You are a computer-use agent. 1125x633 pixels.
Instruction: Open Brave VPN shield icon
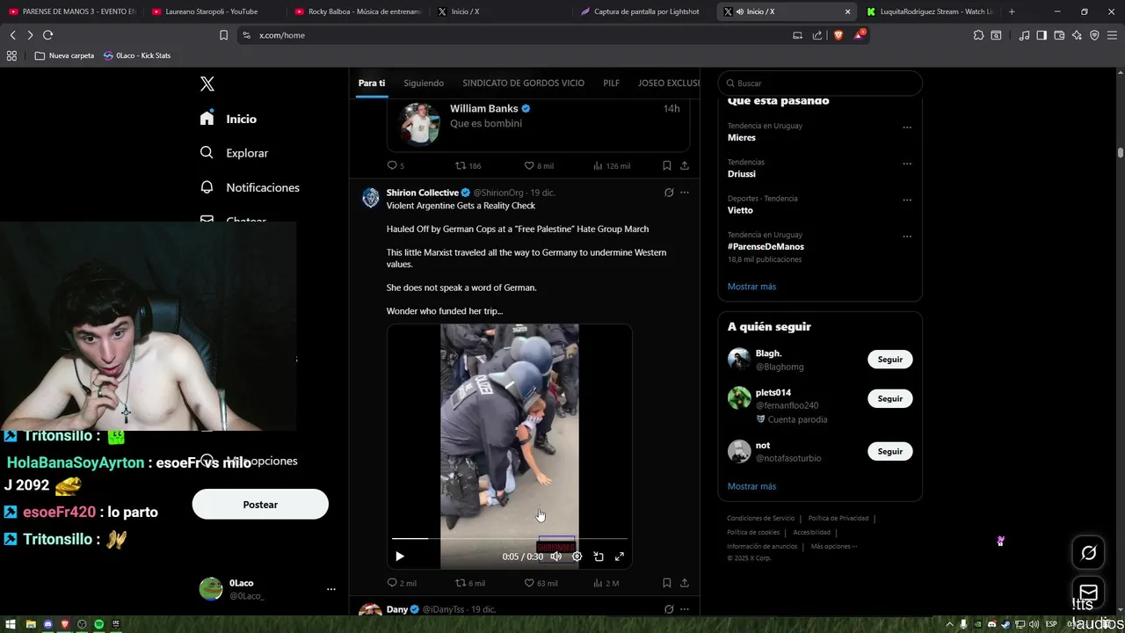(x=1094, y=35)
